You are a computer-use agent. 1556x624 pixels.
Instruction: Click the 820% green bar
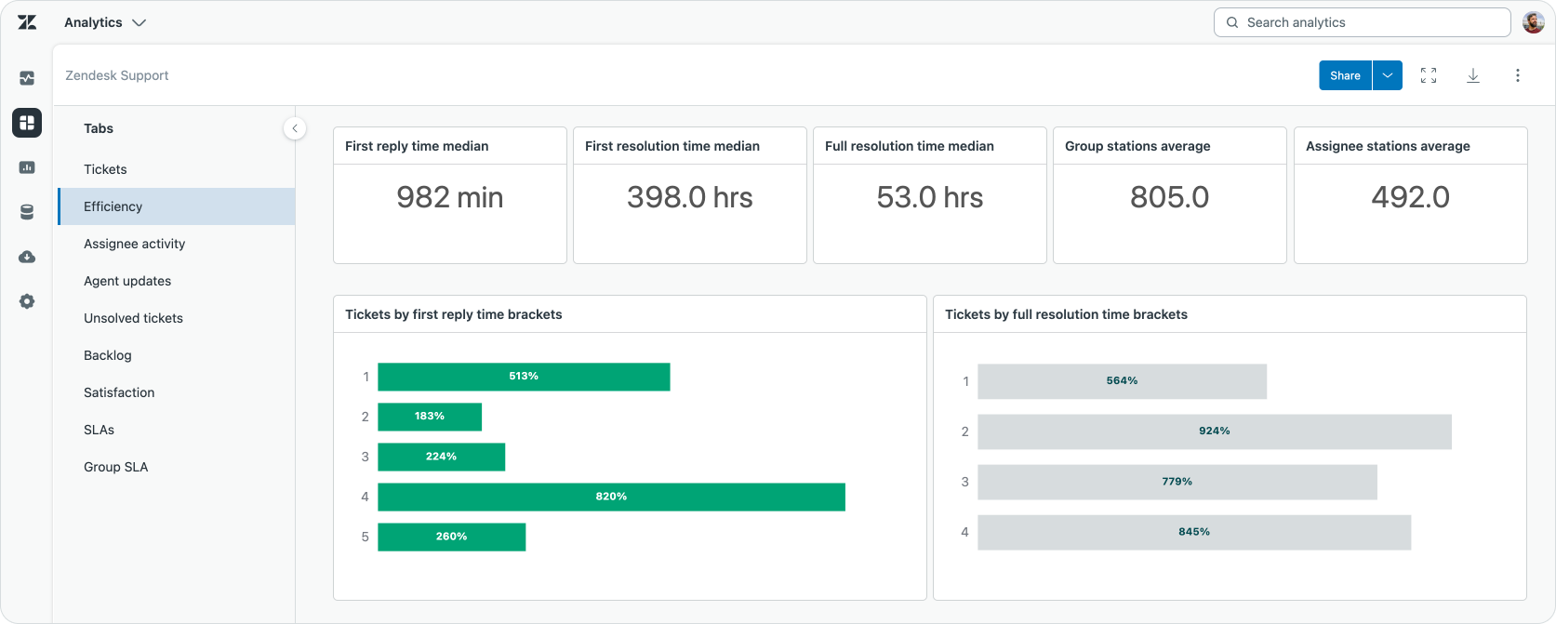point(611,497)
